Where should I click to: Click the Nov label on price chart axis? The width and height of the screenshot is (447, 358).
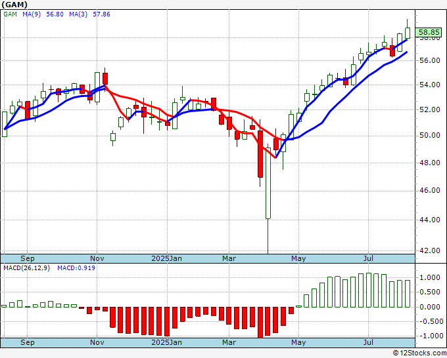point(97,258)
